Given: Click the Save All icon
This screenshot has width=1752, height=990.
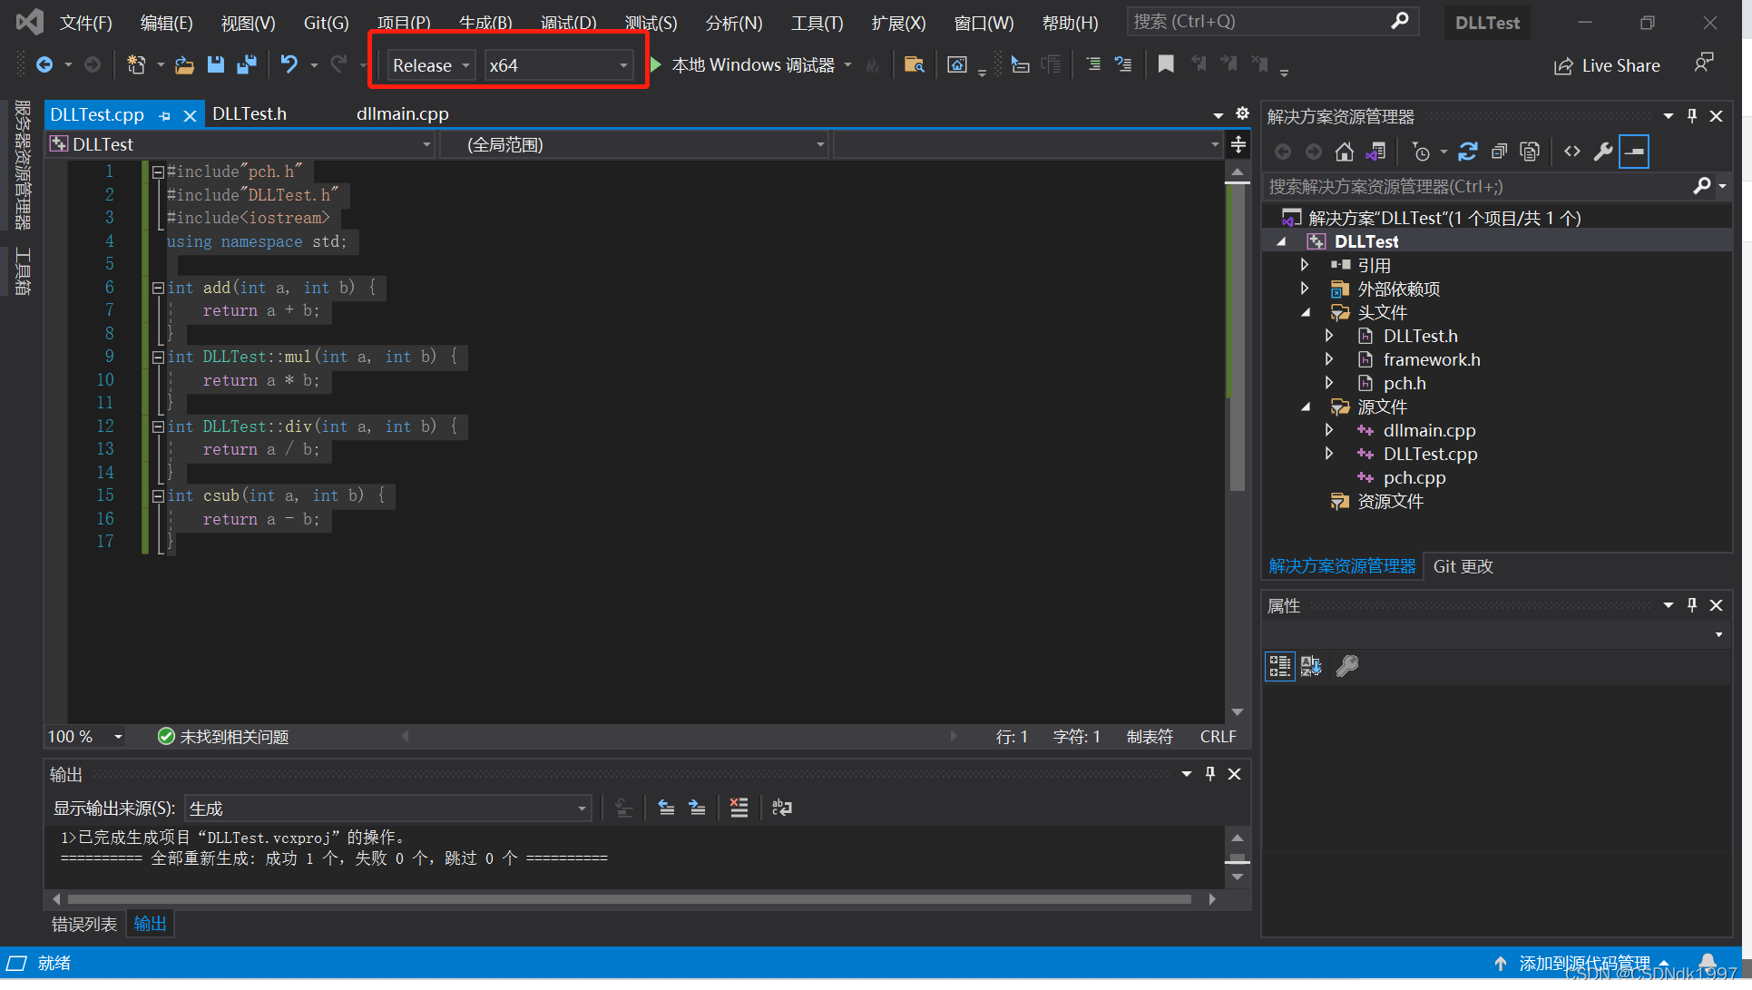Looking at the screenshot, I should (246, 65).
